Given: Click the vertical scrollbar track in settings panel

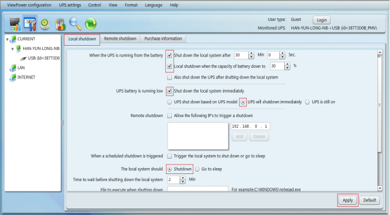Looking at the screenshot, I should [379, 169].
